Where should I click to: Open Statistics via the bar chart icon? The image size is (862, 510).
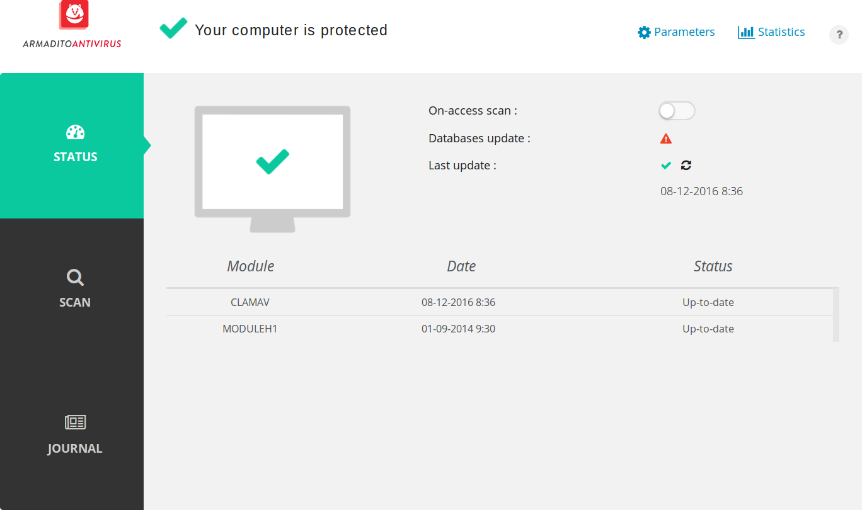pos(746,32)
